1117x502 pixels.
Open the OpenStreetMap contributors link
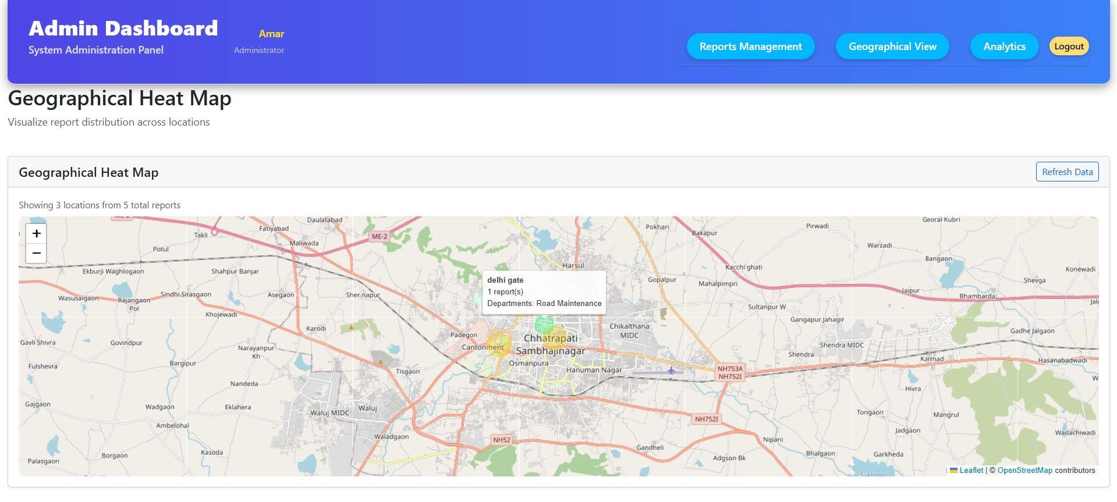(x=1024, y=471)
